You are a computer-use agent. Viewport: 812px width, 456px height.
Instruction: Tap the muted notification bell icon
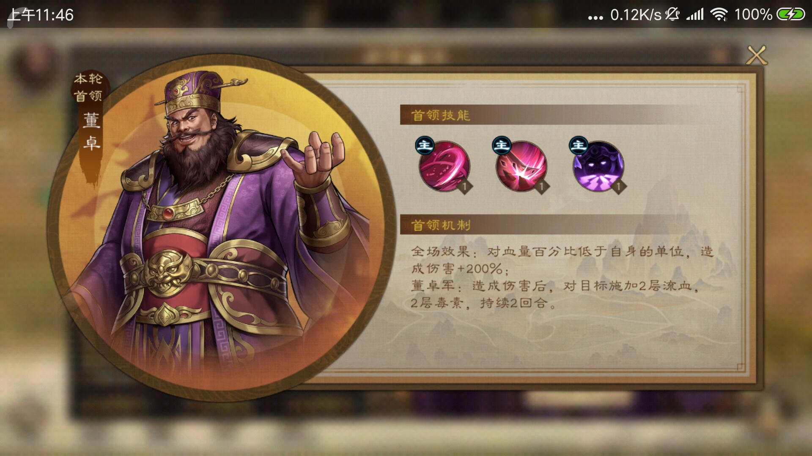[672, 14]
